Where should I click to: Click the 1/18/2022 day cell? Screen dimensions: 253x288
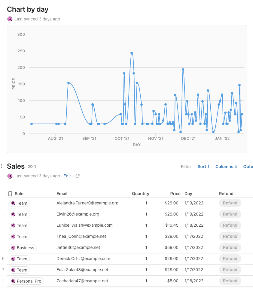point(194,225)
